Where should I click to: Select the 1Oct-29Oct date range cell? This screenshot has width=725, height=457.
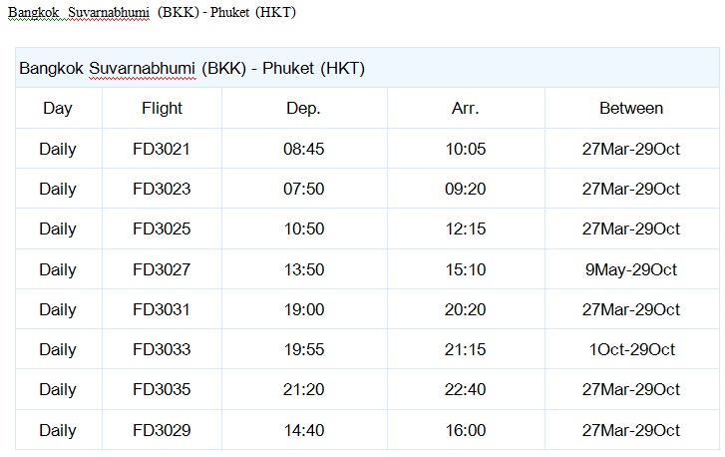pos(631,349)
